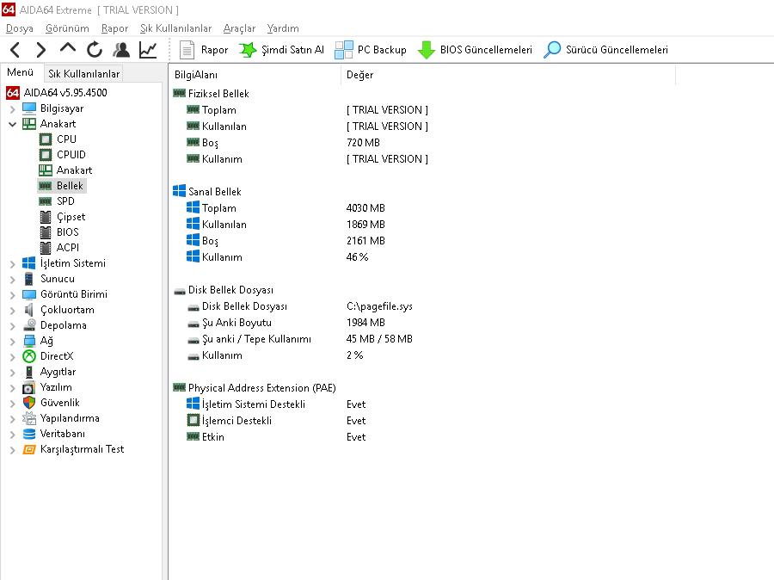Expand the İşletim Sistemi node
Screen dimensions: 774x580
point(13,264)
